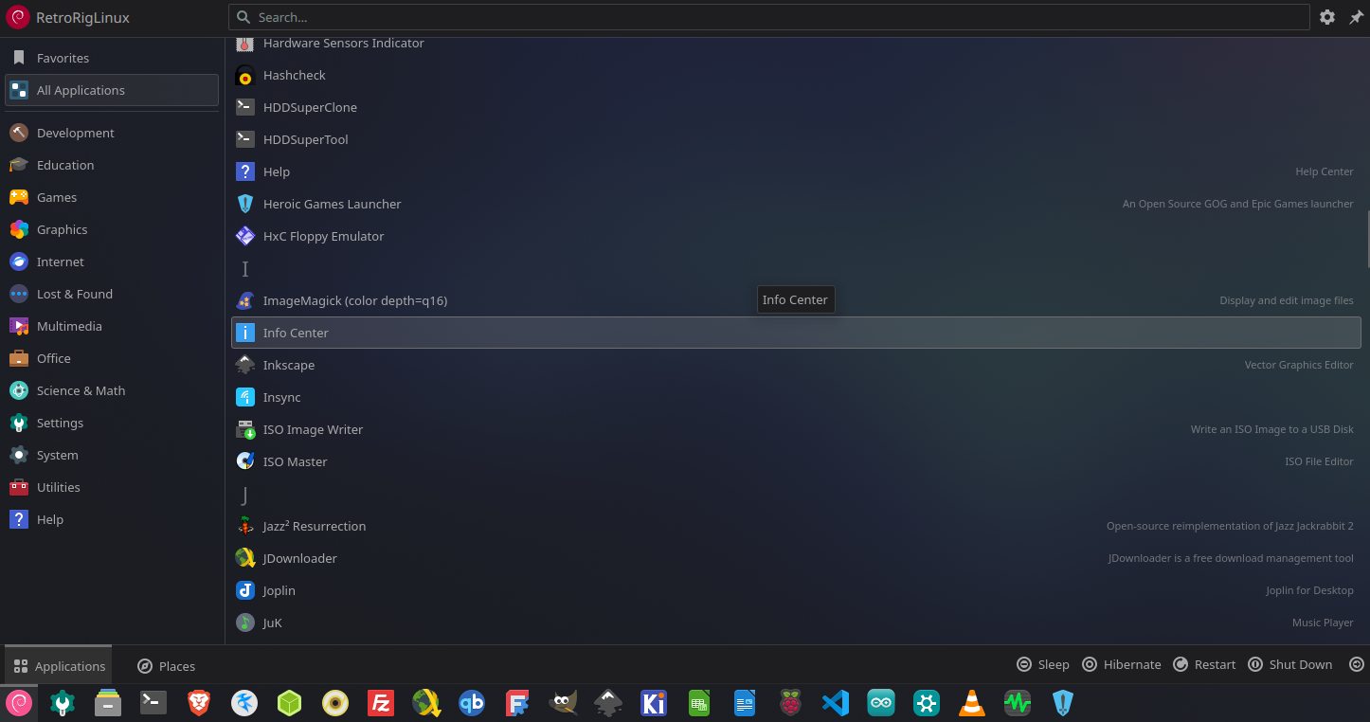1370x722 pixels.
Task: Open HxC Floppy Emulator entry
Action: tap(323, 237)
